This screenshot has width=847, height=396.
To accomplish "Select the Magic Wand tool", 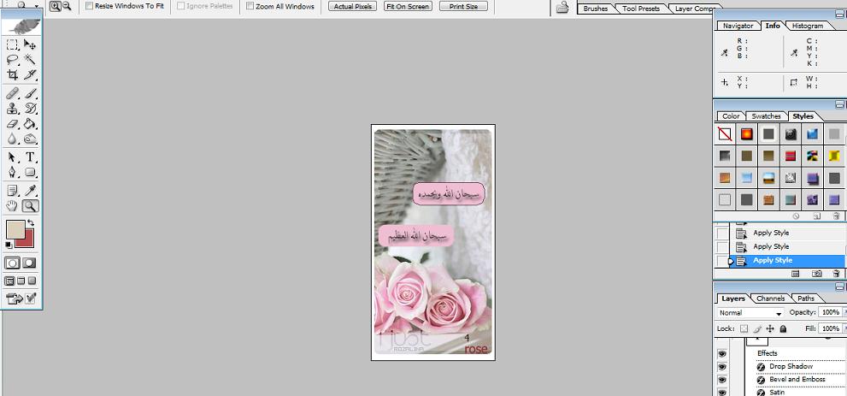I will click(31, 60).
